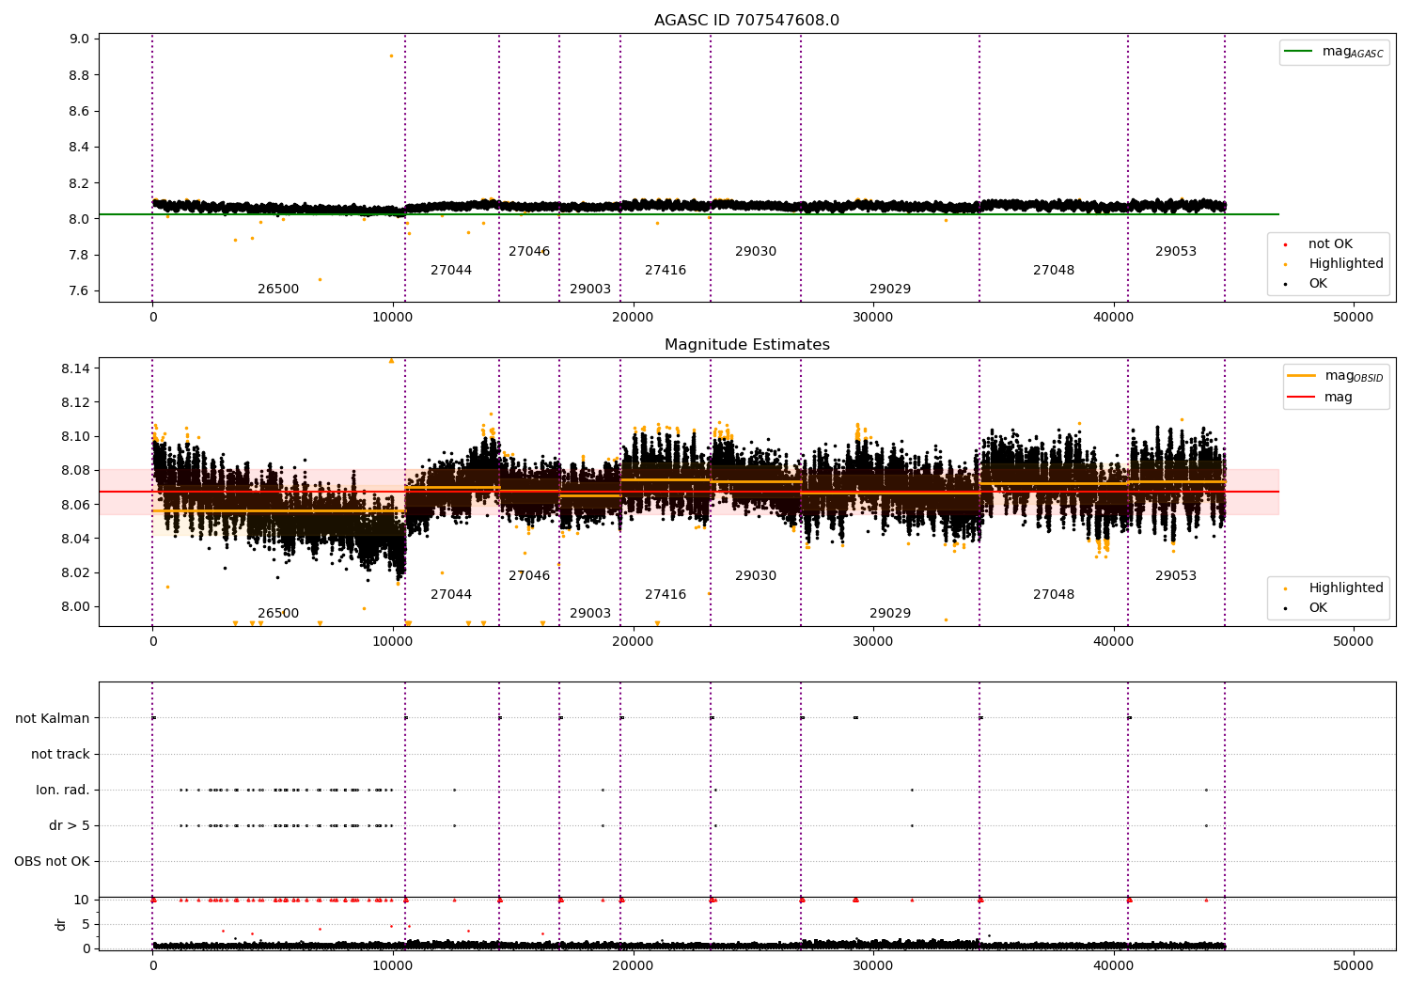Click x-tick '20000' under the top plot

(x=633, y=318)
